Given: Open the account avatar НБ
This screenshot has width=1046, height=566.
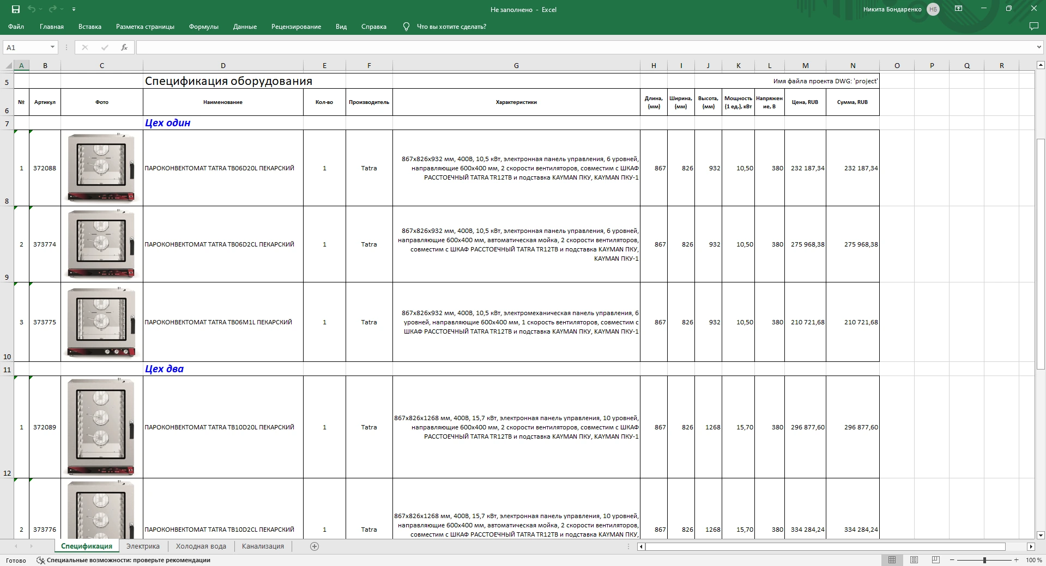Looking at the screenshot, I should [x=933, y=9].
